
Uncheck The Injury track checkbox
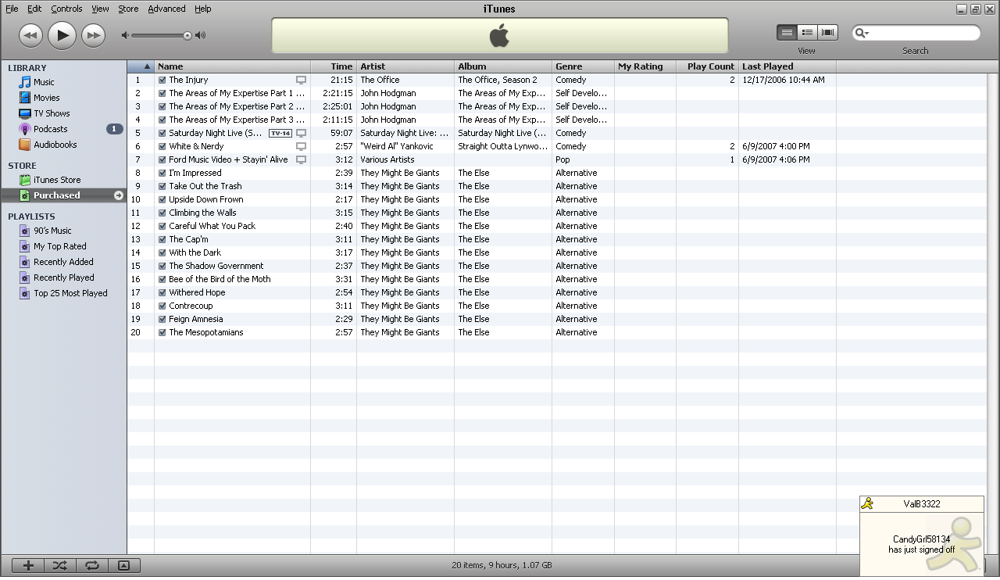(x=162, y=80)
